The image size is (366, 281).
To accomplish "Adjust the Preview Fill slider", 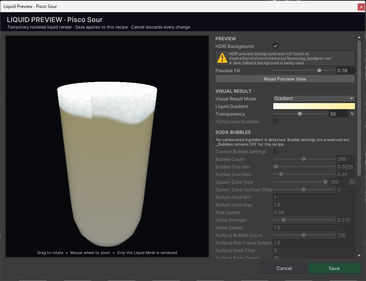I will pyautogui.click(x=303, y=71).
